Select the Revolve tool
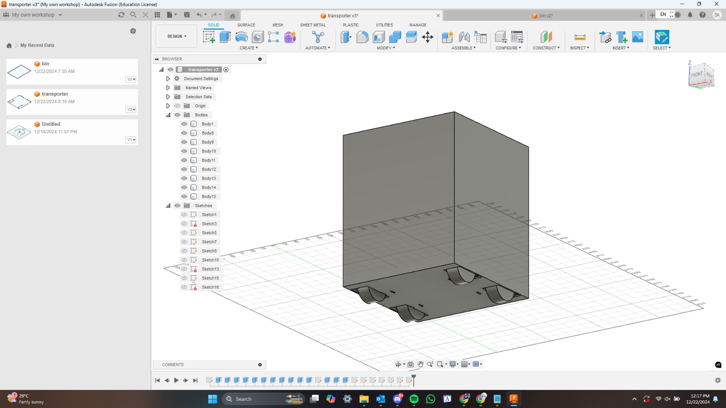 (x=241, y=37)
